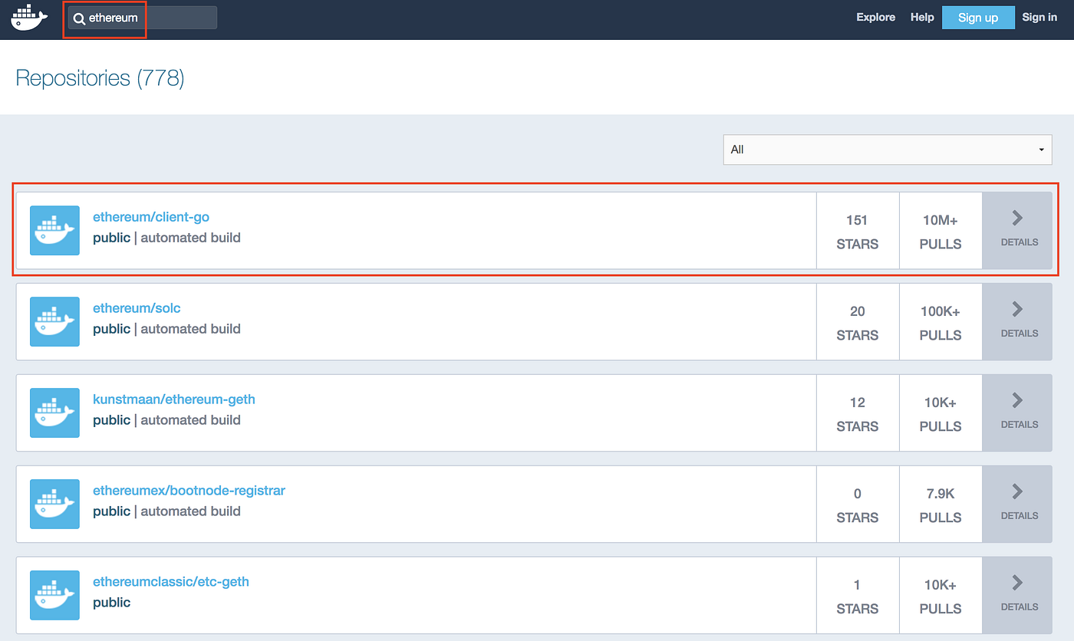Image resolution: width=1074 pixels, height=641 pixels.
Task: Click the ethereum/solc whale thumbnail
Action: (54, 321)
